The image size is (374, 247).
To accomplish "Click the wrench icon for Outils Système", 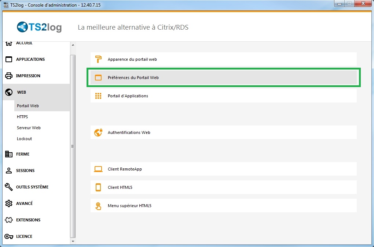I will click(x=9, y=187).
